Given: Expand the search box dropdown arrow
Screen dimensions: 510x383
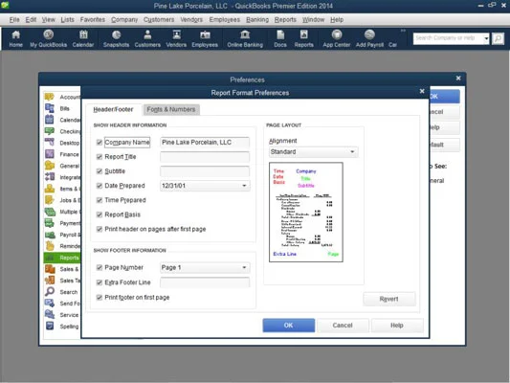Looking at the screenshot, I should 486,38.
